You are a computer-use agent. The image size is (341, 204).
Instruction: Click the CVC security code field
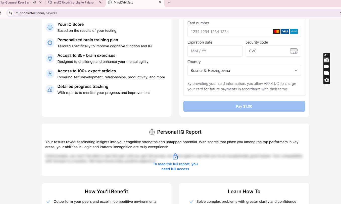(273, 51)
